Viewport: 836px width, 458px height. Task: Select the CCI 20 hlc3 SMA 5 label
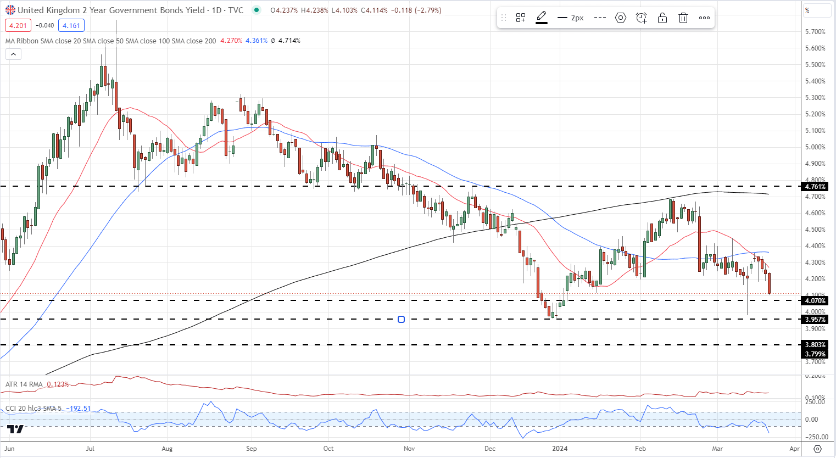(x=34, y=409)
